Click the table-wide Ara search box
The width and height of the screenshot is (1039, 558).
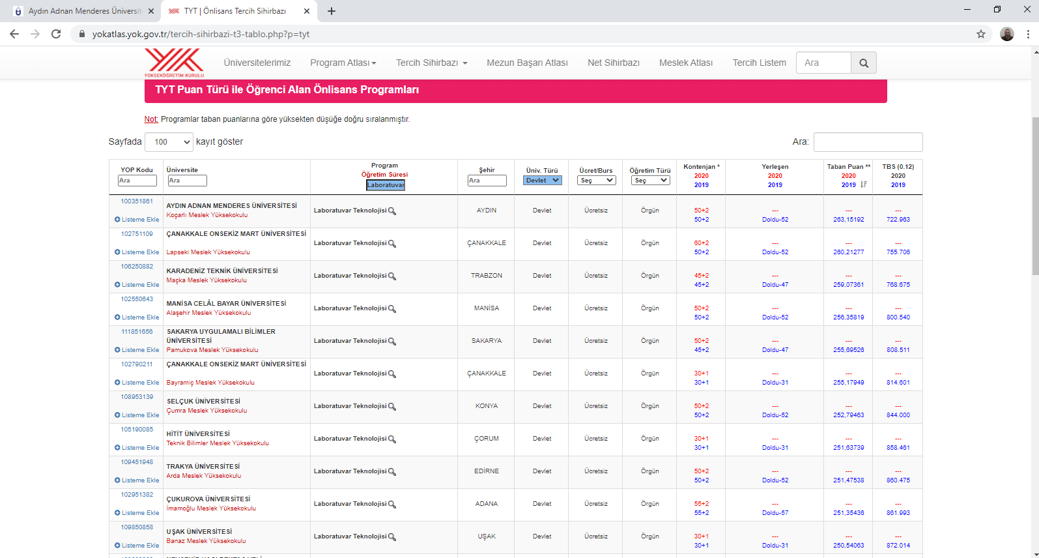[868, 142]
